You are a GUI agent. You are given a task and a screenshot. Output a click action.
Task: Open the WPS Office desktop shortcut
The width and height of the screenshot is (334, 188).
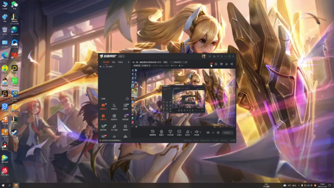(14, 57)
